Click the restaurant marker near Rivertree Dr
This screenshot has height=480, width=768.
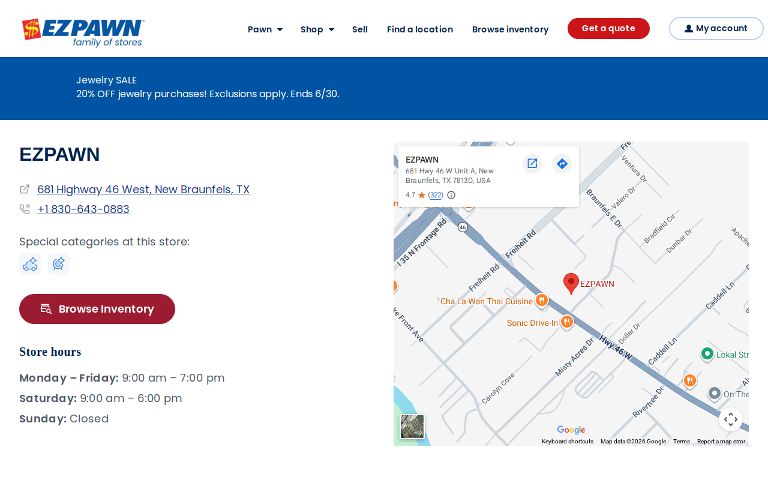pos(690,380)
